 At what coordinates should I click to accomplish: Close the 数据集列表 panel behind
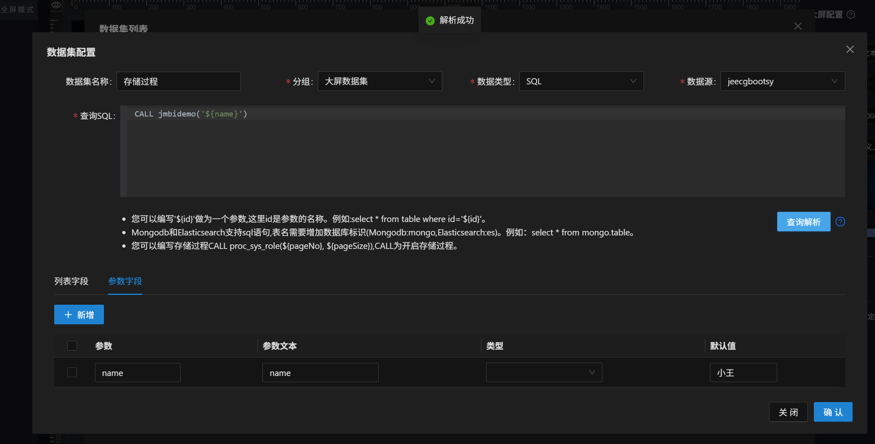tap(798, 26)
